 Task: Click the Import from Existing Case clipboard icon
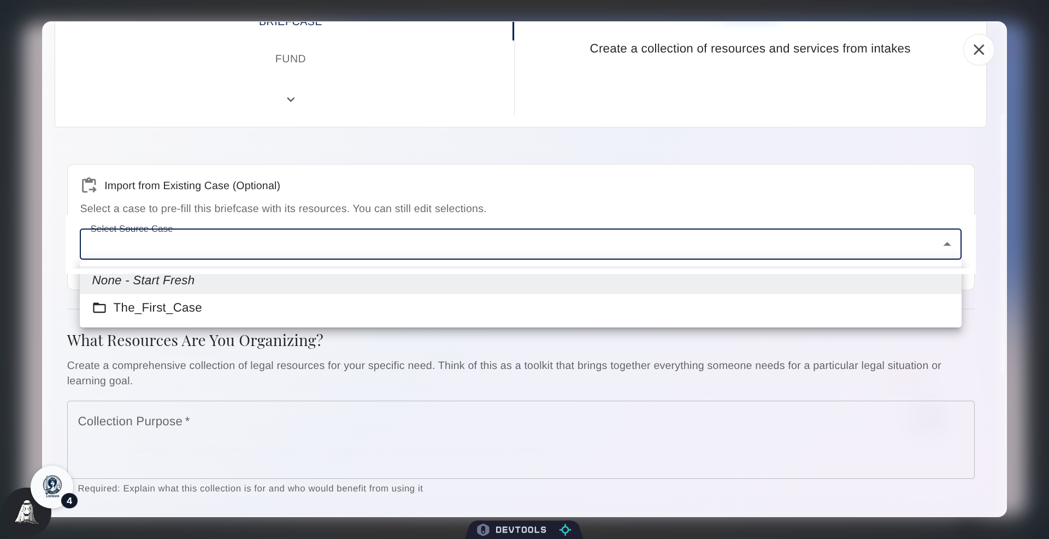[x=89, y=185]
